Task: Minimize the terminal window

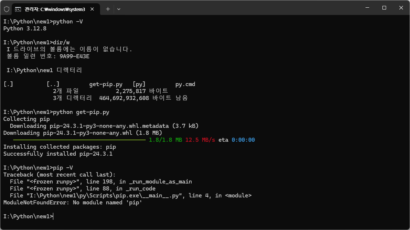Action: pyautogui.click(x=367, y=8)
